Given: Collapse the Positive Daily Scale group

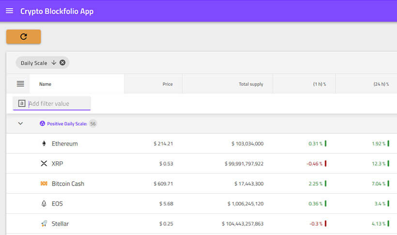Looking at the screenshot, I should coord(20,124).
